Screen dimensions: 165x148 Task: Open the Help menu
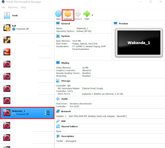point(23,7)
